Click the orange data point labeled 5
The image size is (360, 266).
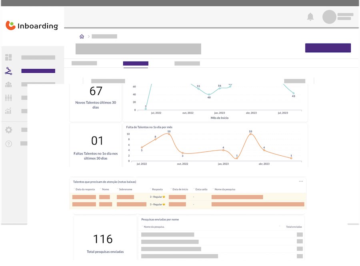tap(142, 147)
